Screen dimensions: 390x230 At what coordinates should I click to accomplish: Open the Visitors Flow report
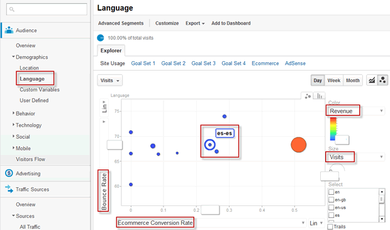[31, 159]
